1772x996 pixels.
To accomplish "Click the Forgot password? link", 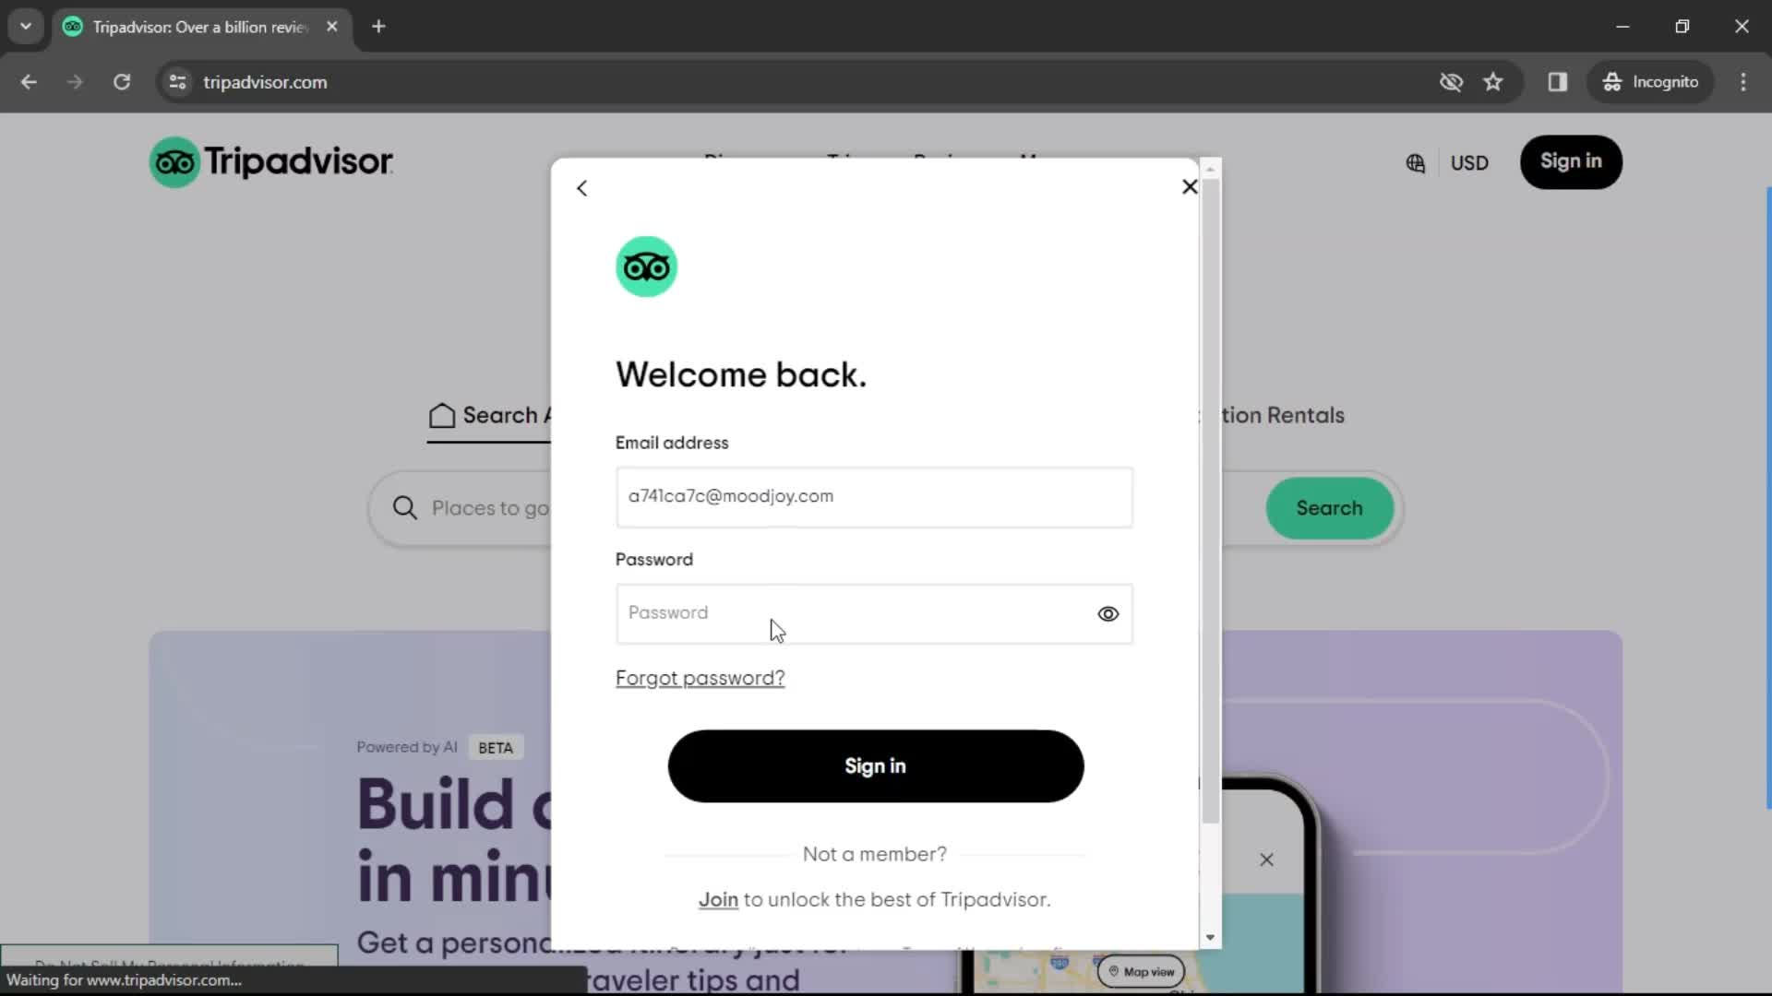I will 700,678.
